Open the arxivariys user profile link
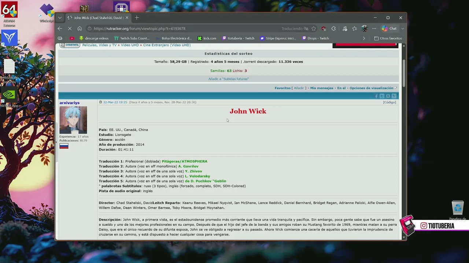The image size is (469, 263). click(70, 103)
